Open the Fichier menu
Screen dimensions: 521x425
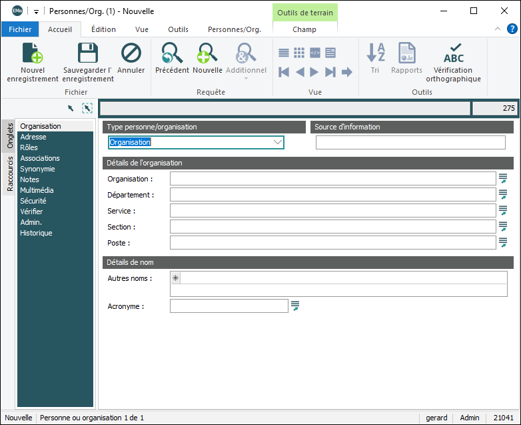[20, 29]
